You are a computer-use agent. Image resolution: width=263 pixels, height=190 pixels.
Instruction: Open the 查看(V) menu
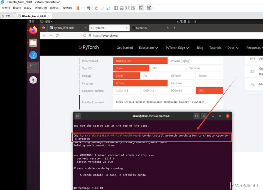[x=28, y=8]
